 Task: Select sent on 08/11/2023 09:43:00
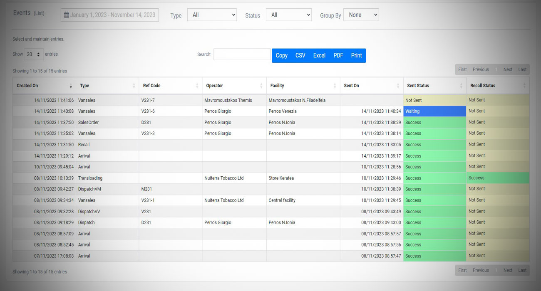[x=381, y=222]
